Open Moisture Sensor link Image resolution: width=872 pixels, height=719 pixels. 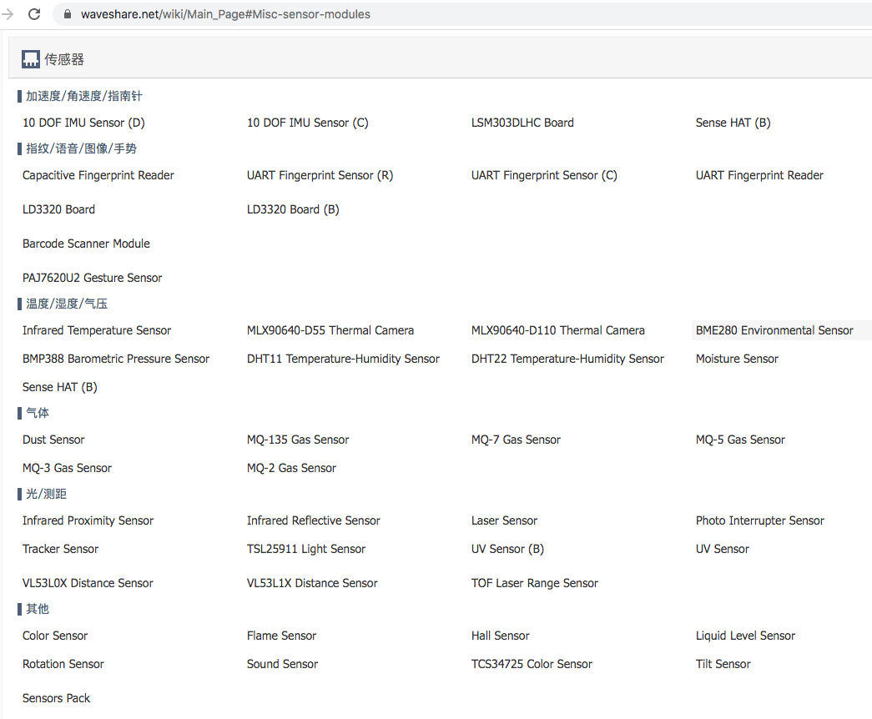(x=737, y=359)
